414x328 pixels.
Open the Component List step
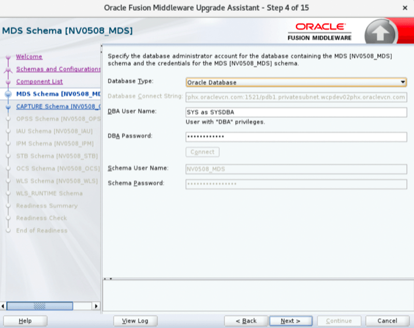(x=39, y=82)
